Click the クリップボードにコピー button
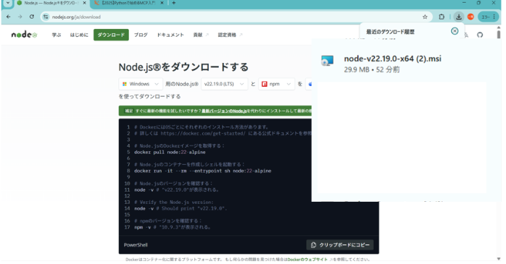Viewport: 506px width, 264px height. coord(340,245)
